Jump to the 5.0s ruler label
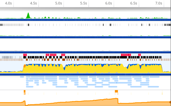 58,3
